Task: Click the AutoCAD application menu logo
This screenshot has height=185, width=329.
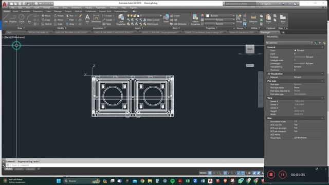Action: coord(5,4)
